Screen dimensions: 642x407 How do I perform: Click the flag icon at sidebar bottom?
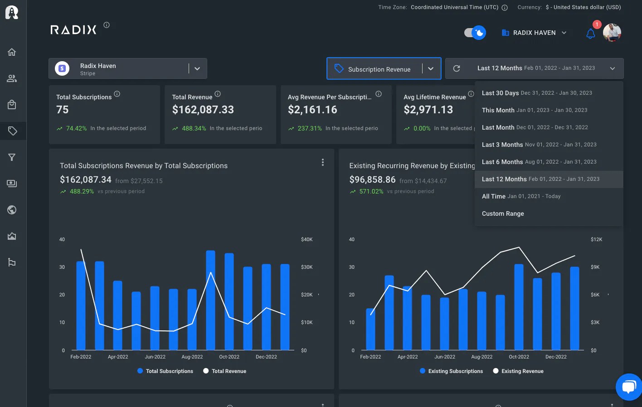click(12, 262)
